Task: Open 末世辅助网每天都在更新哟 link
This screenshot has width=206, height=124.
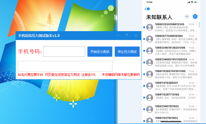Action: (x=121, y=75)
